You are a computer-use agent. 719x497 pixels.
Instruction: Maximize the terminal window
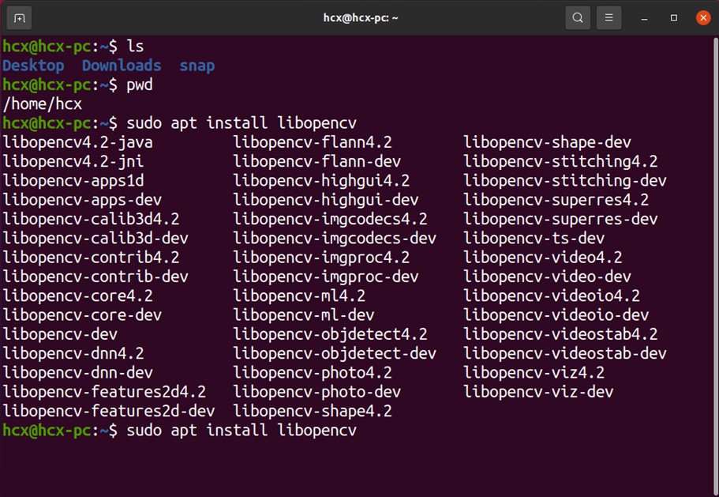pos(673,17)
